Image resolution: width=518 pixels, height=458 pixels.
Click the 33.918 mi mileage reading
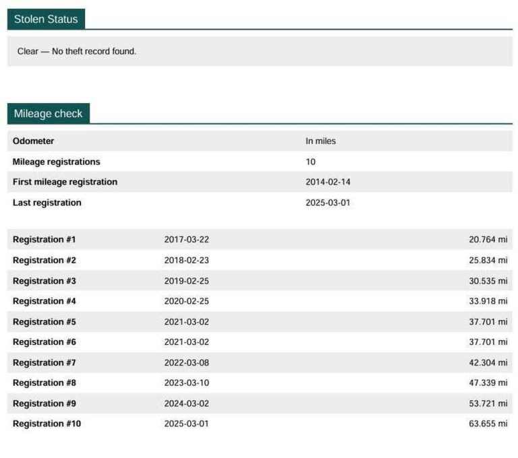coord(488,301)
